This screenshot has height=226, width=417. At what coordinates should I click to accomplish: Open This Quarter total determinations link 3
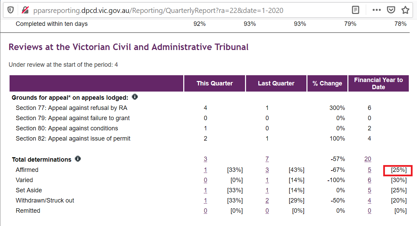click(x=205, y=159)
